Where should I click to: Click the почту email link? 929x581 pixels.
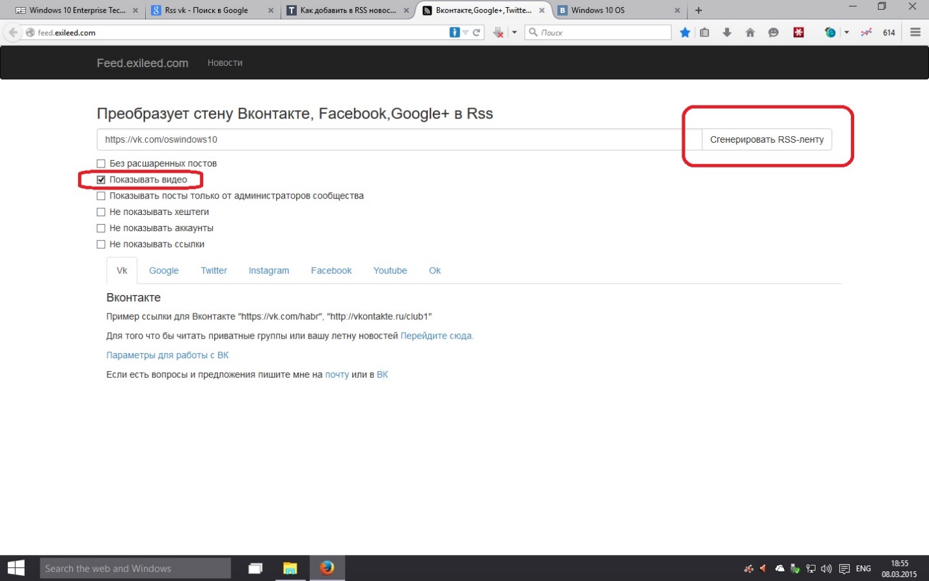337,375
